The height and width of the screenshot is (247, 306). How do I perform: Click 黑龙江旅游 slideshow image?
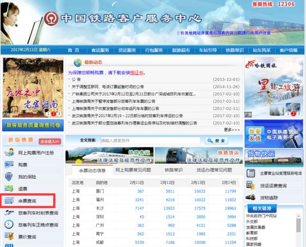pos(273,87)
